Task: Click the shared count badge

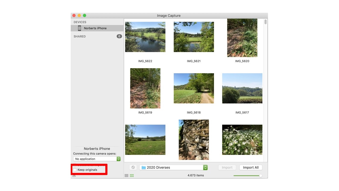Action: [x=119, y=36]
